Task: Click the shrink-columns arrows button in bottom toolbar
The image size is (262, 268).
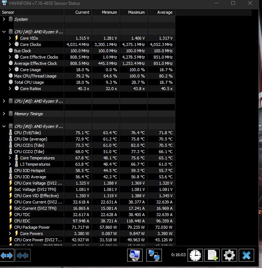Action: (x=23, y=255)
